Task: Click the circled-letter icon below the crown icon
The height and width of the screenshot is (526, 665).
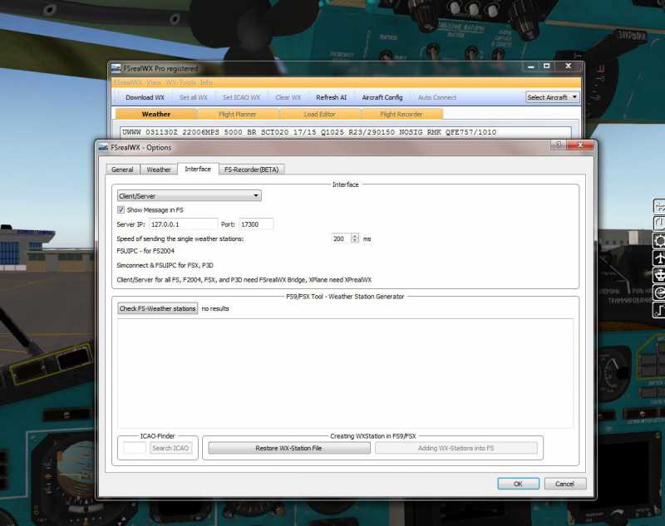Action: pos(659,292)
